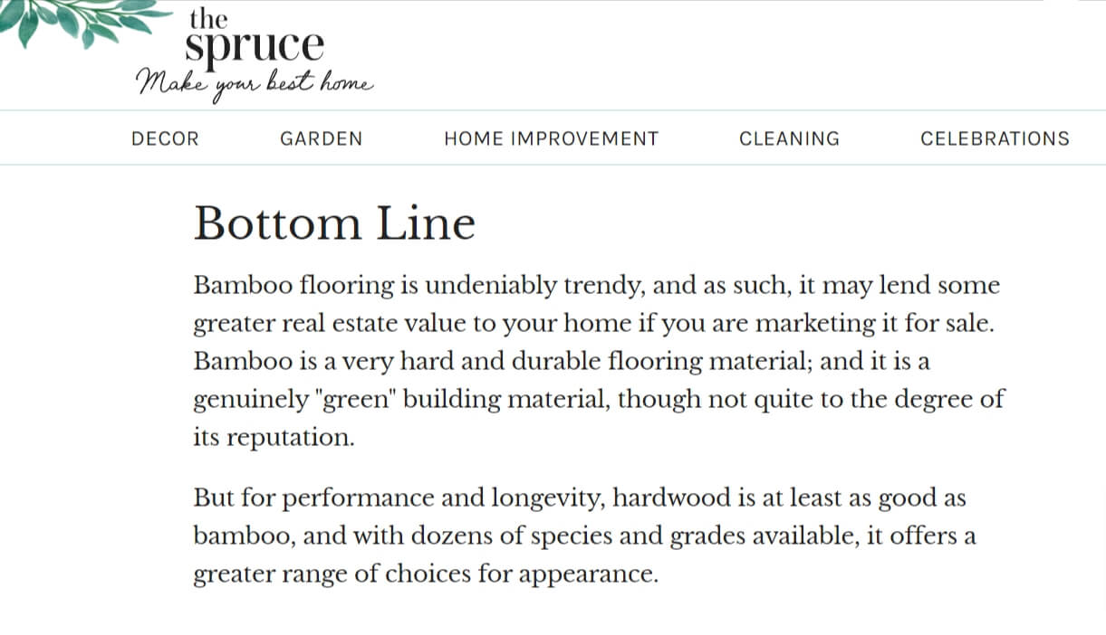
Task: Click the "Make your best home" tagline
Action: pos(254,84)
